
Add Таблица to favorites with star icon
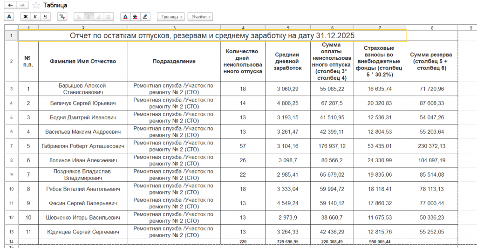[36, 5]
